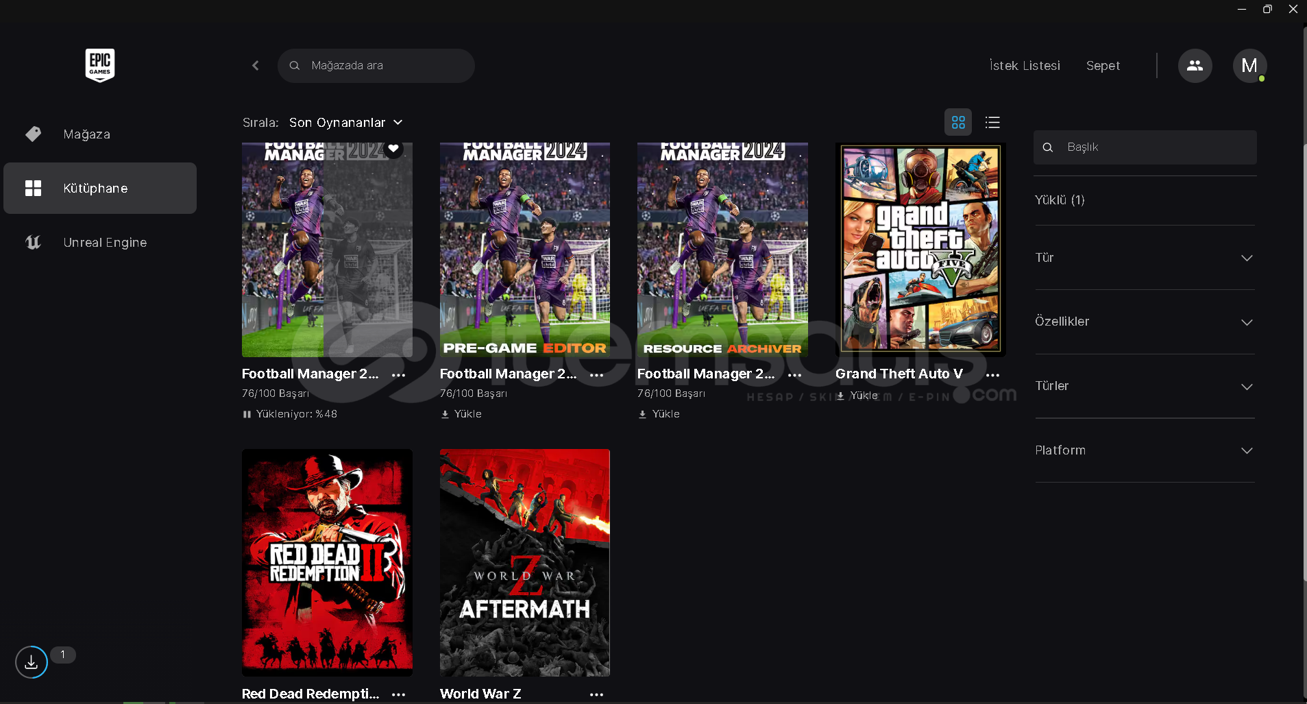Open the Grand Theft Auto V cover
This screenshot has height=704, width=1307.
920,250
